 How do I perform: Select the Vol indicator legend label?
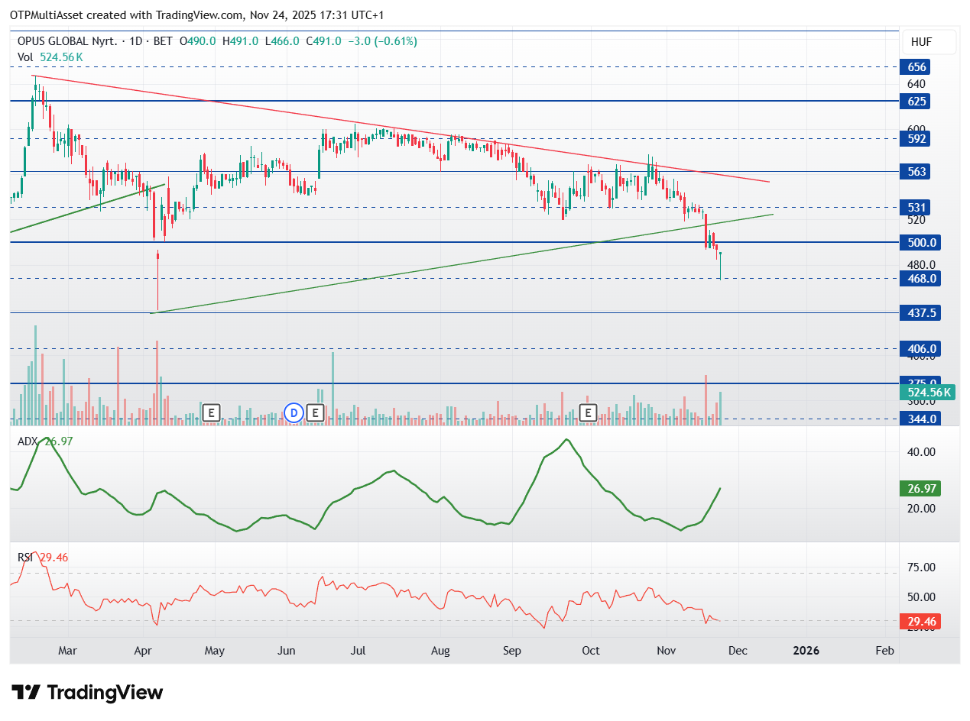pos(25,57)
